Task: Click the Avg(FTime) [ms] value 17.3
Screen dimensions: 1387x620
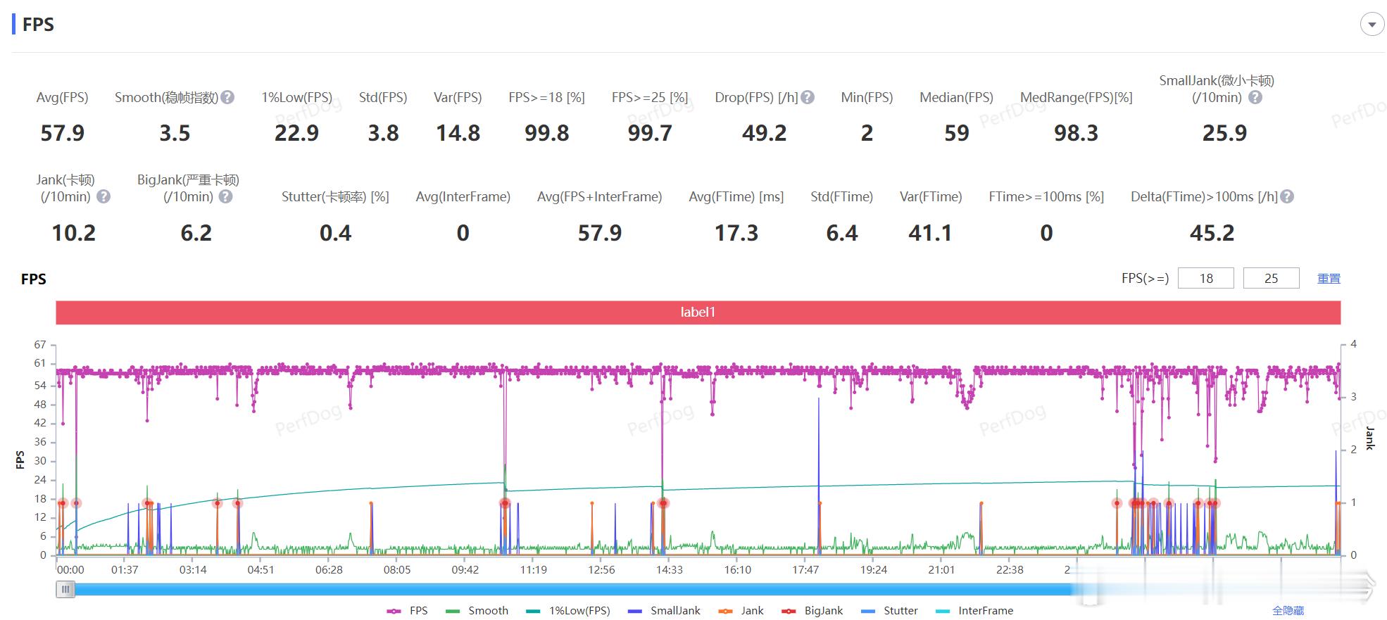Action: click(736, 233)
